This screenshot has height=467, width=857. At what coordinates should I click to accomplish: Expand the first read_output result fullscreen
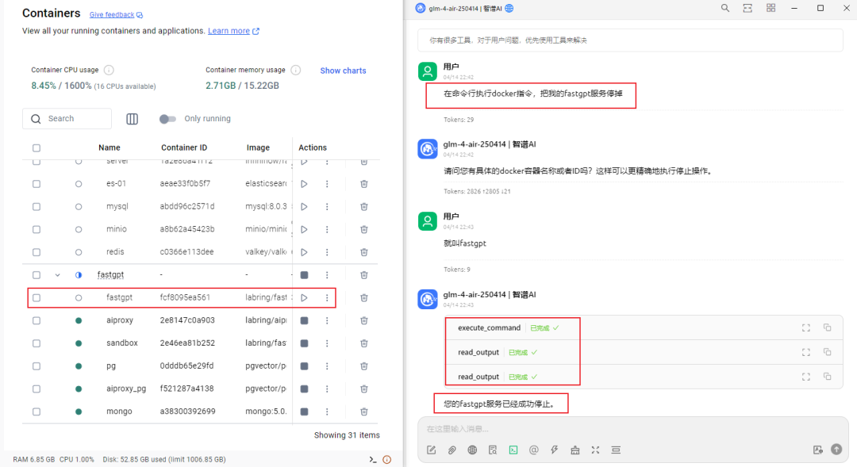click(806, 352)
